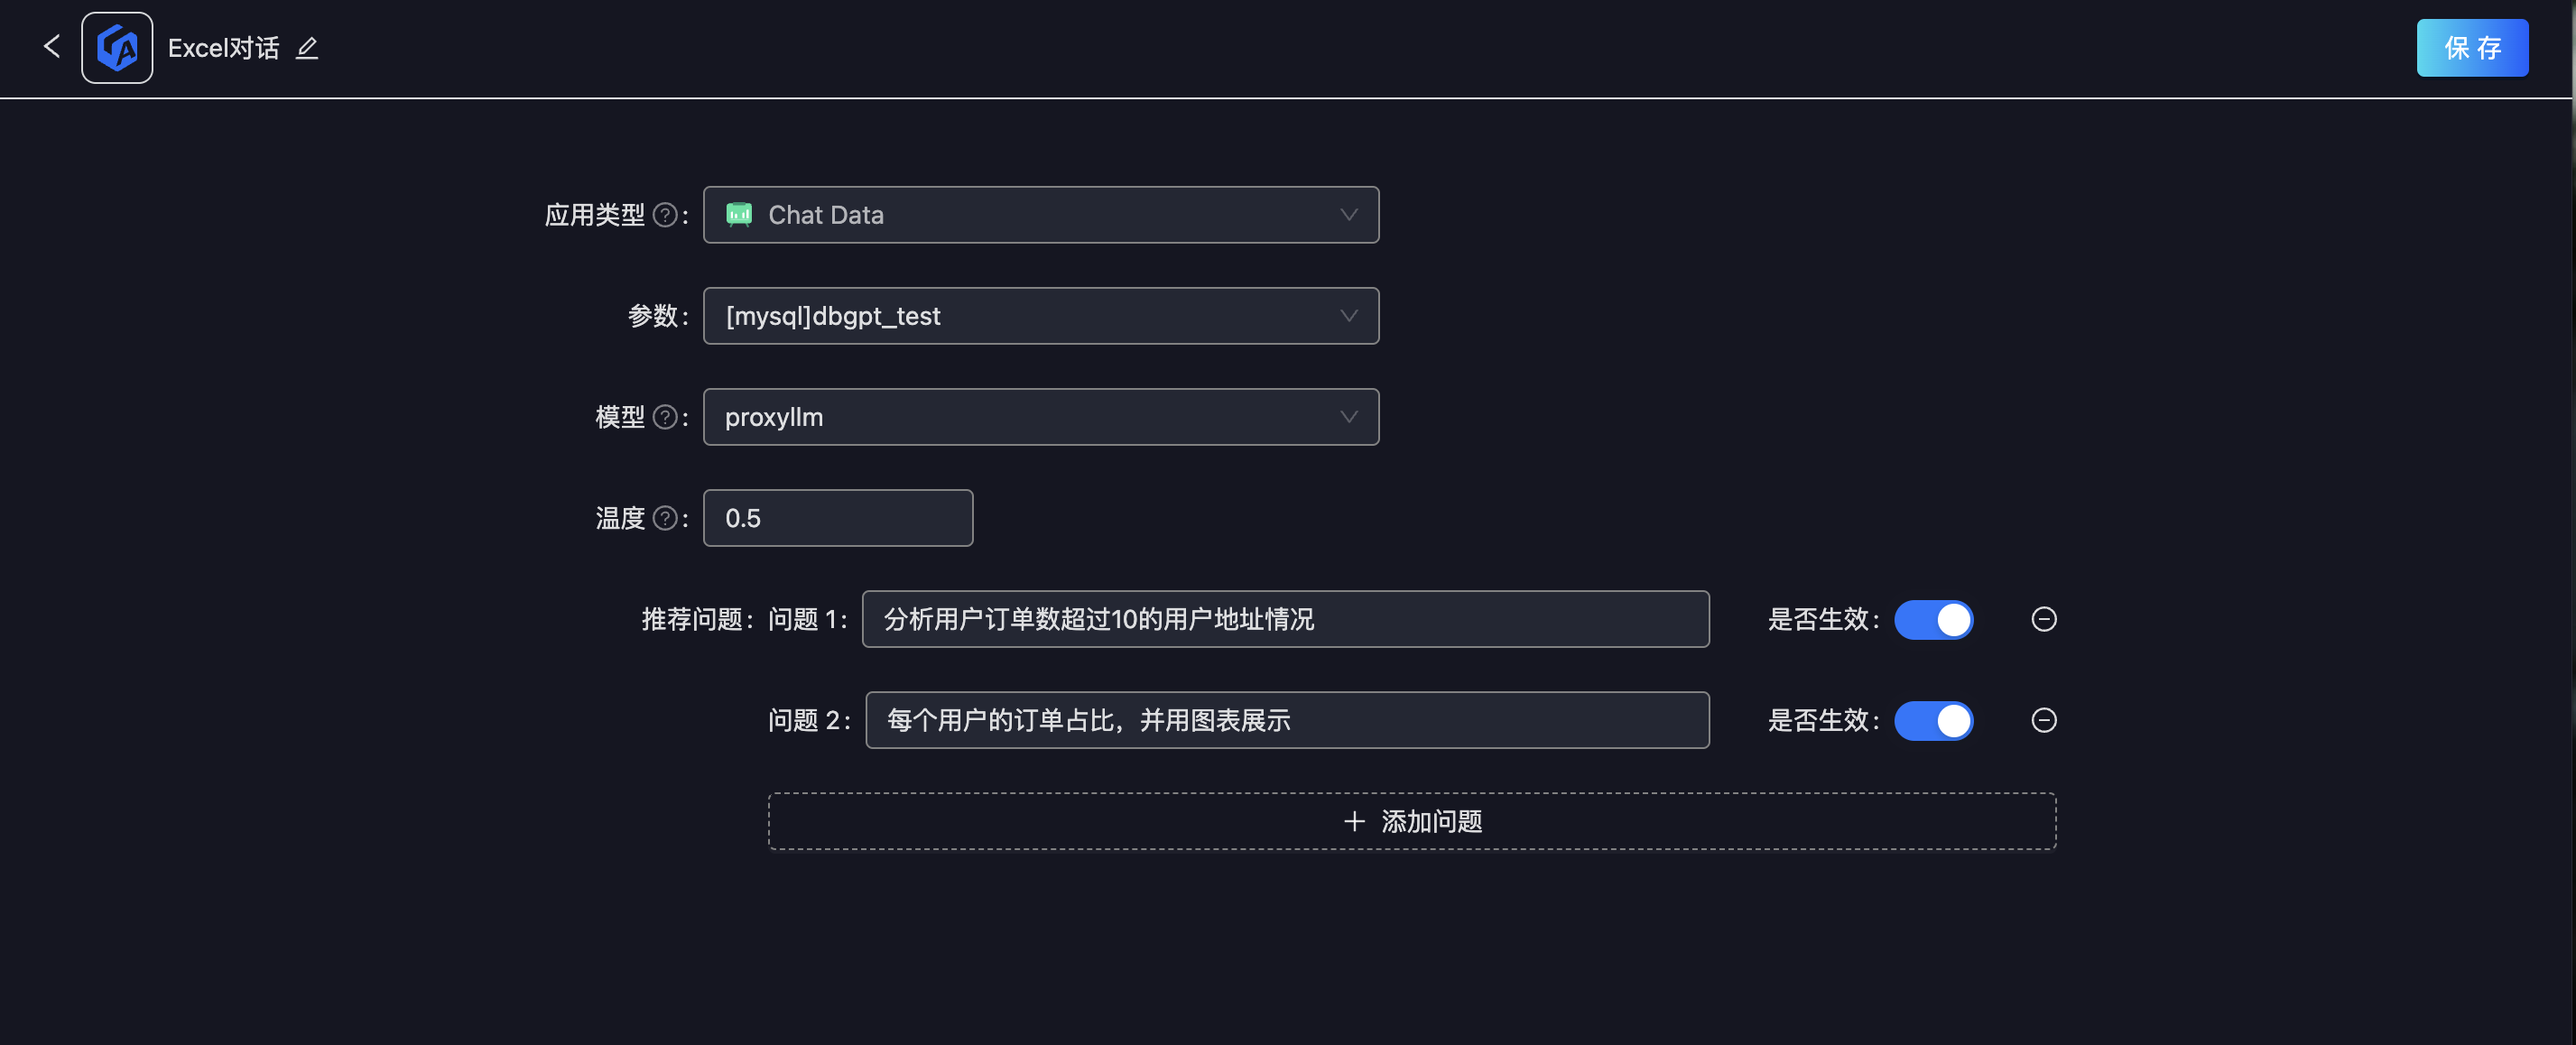
Task: Click the pencil edit icon beside Excel对话
Action: pos(307,48)
